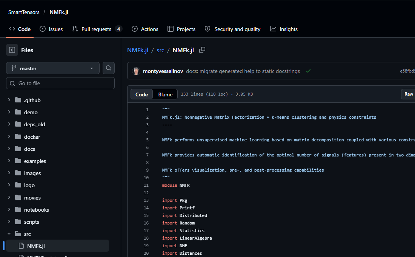Click the 'import LinearAlgebra' code line
The image size is (415, 257).
click(x=187, y=238)
